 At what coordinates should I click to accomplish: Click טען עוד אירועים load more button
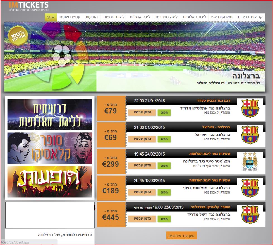pos(181,236)
